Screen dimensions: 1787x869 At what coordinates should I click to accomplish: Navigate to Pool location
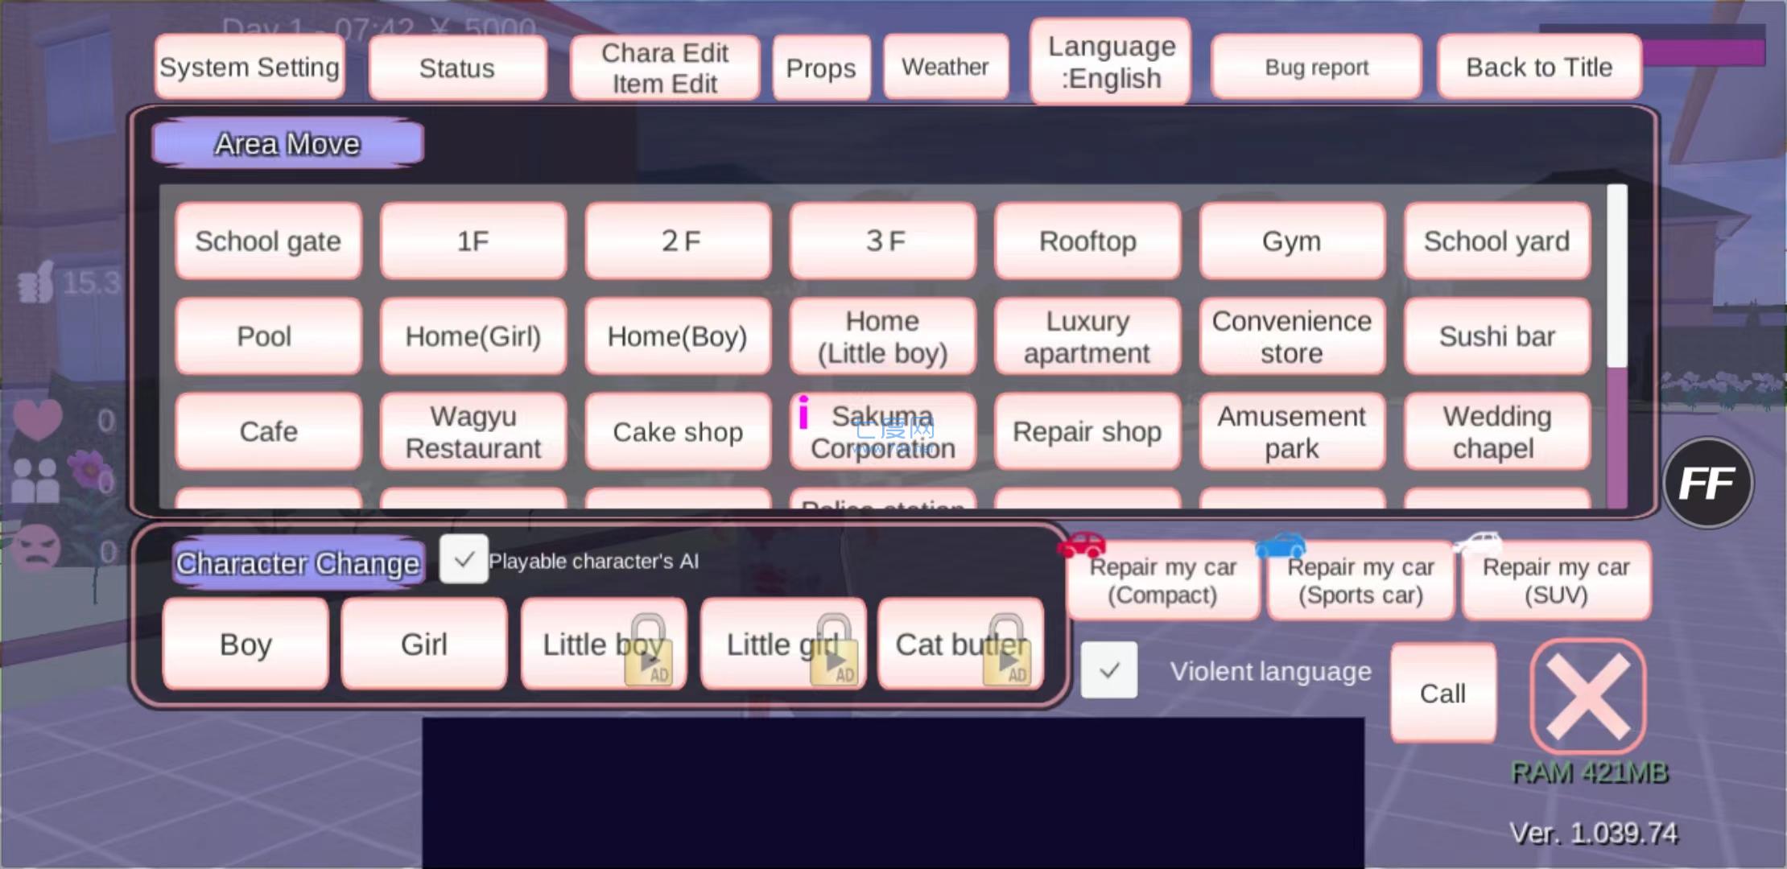pyautogui.click(x=262, y=336)
